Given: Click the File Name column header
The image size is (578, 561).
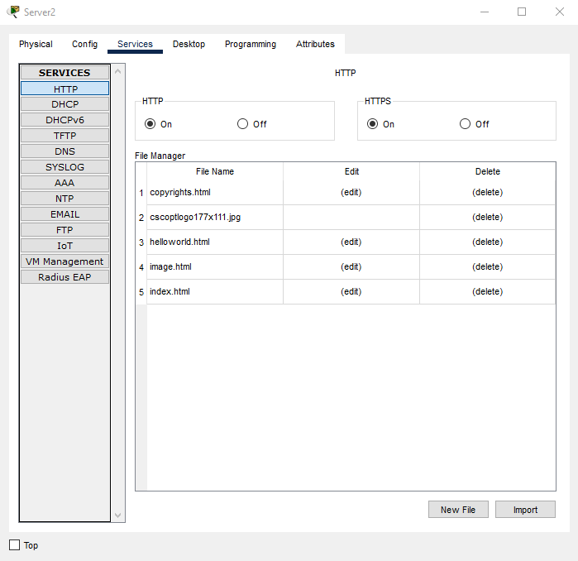Looking at the screenshot, I should 215,171.
